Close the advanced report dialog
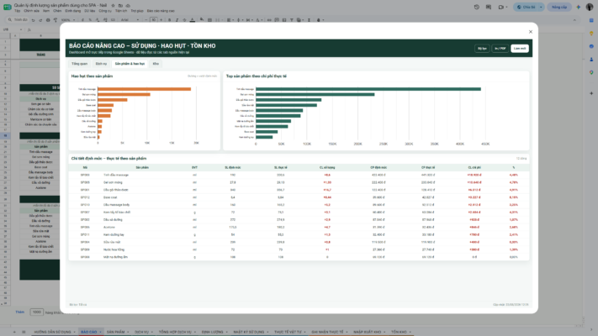Viewport: 598px width, 336px height. click(530, 32)
